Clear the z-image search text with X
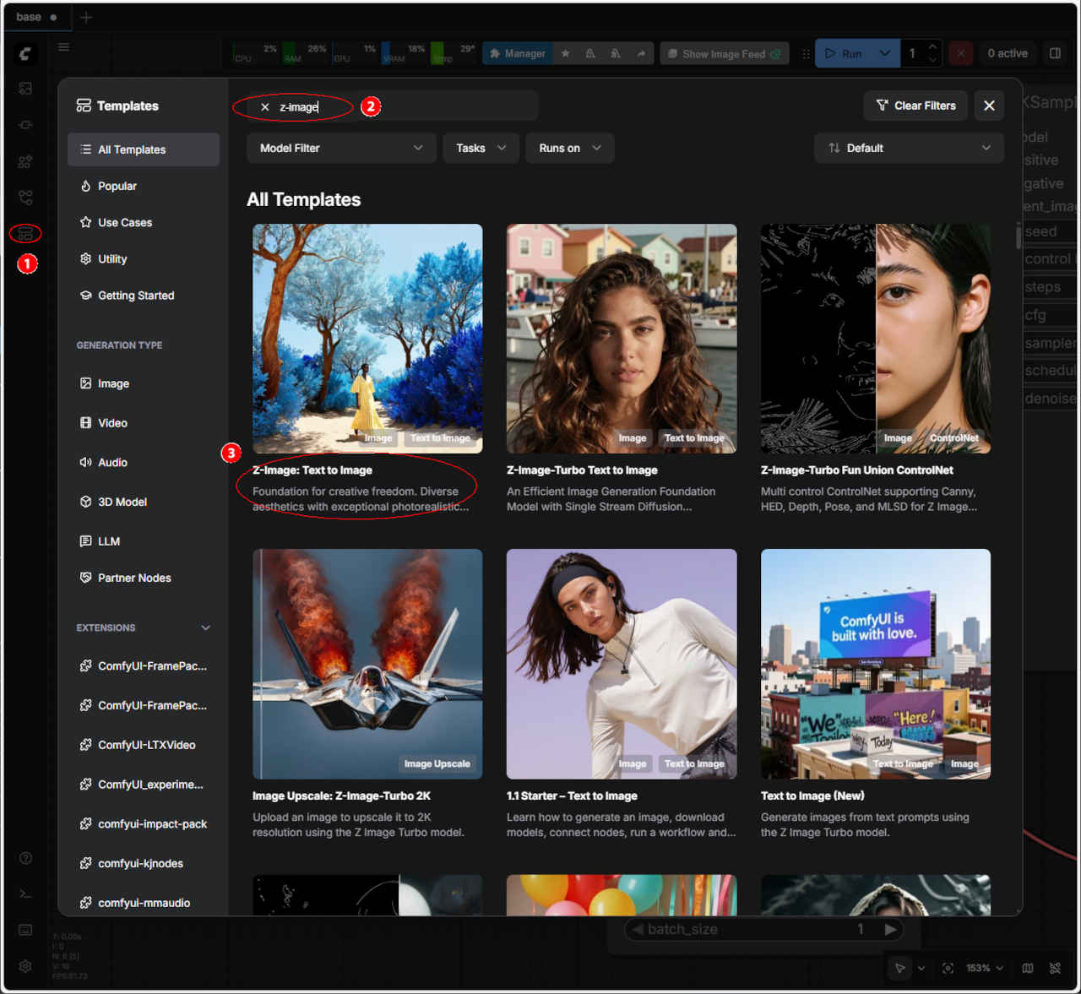1081x994 pixels. [264, 107]
